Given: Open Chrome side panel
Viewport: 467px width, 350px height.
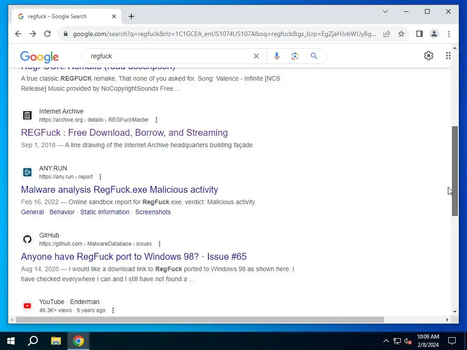Looking at the screenshot, I should point(420,34).
